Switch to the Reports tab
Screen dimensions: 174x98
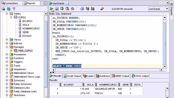coord(31,3)
